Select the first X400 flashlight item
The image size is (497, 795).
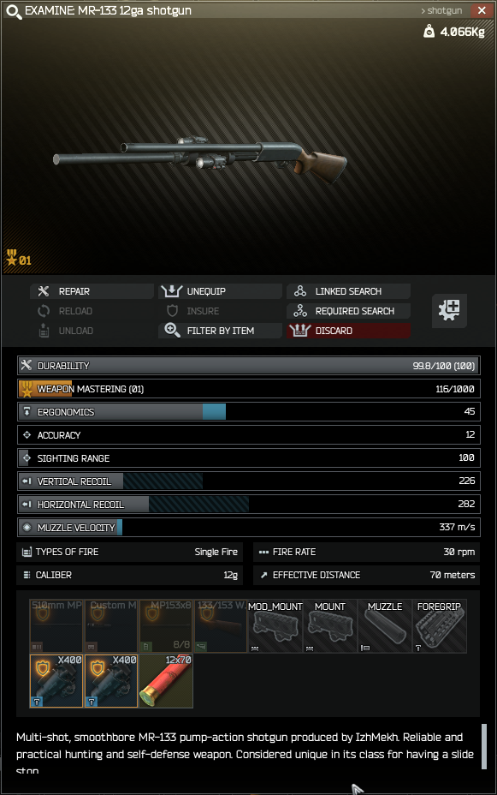(x=56, y=680)
